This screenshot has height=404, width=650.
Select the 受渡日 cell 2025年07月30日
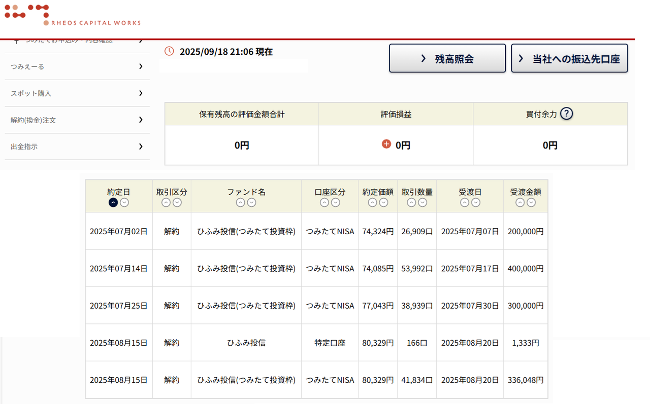(x=470, y=306)
